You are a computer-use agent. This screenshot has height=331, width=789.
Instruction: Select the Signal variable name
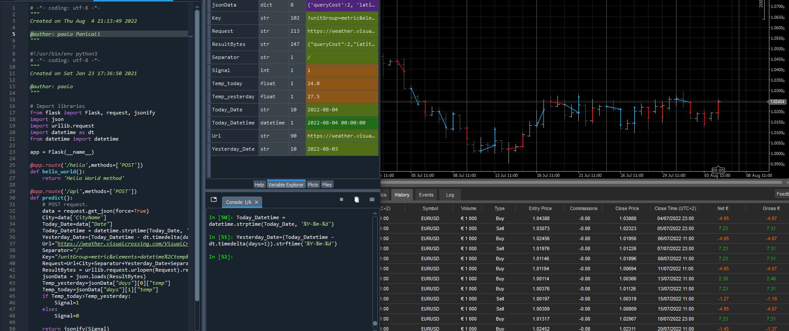point(221,70)
